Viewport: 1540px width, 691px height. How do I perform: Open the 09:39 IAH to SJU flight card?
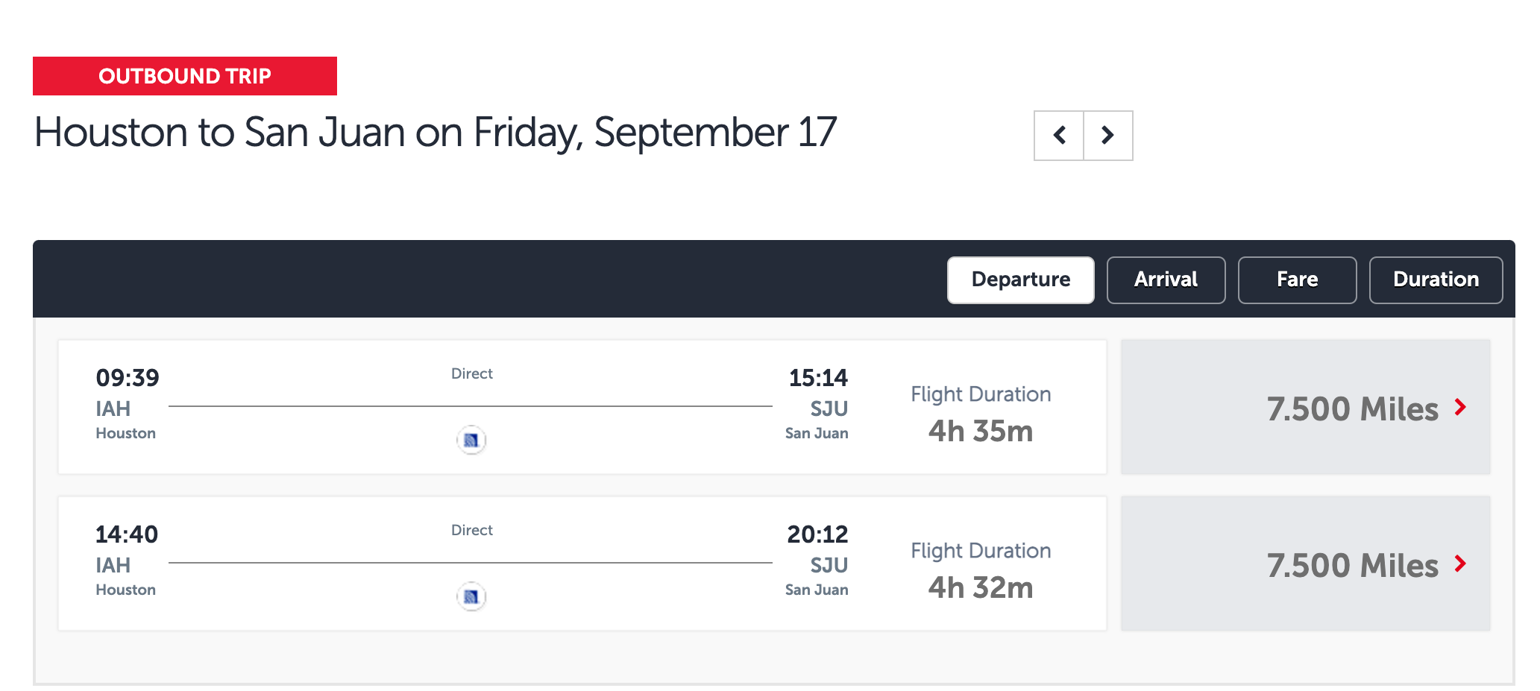582,407
